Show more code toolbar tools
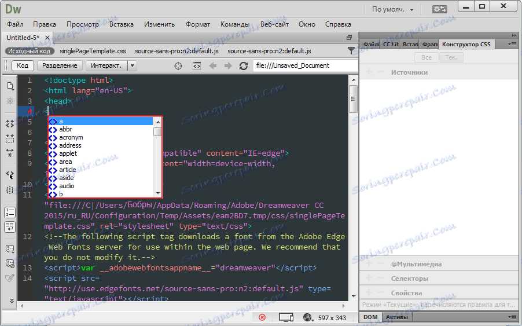The width and height of the screenshot is (522, 326). tap(12, 301)
